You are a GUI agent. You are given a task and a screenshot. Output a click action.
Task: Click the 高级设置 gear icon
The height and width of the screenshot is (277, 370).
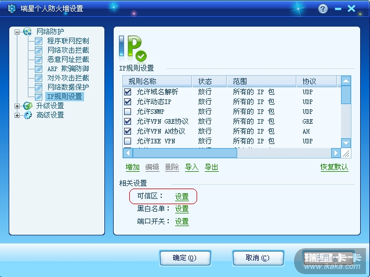click(28, 115)
